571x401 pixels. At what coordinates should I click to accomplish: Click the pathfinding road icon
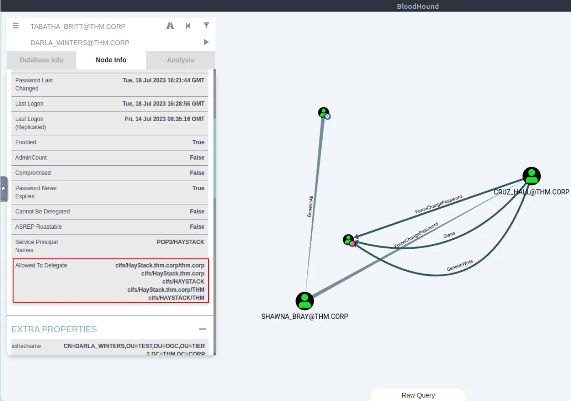point(170,26)
